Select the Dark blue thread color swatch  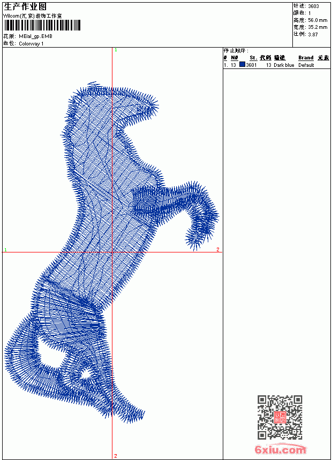pyautogui.click(x=242, y=65)
